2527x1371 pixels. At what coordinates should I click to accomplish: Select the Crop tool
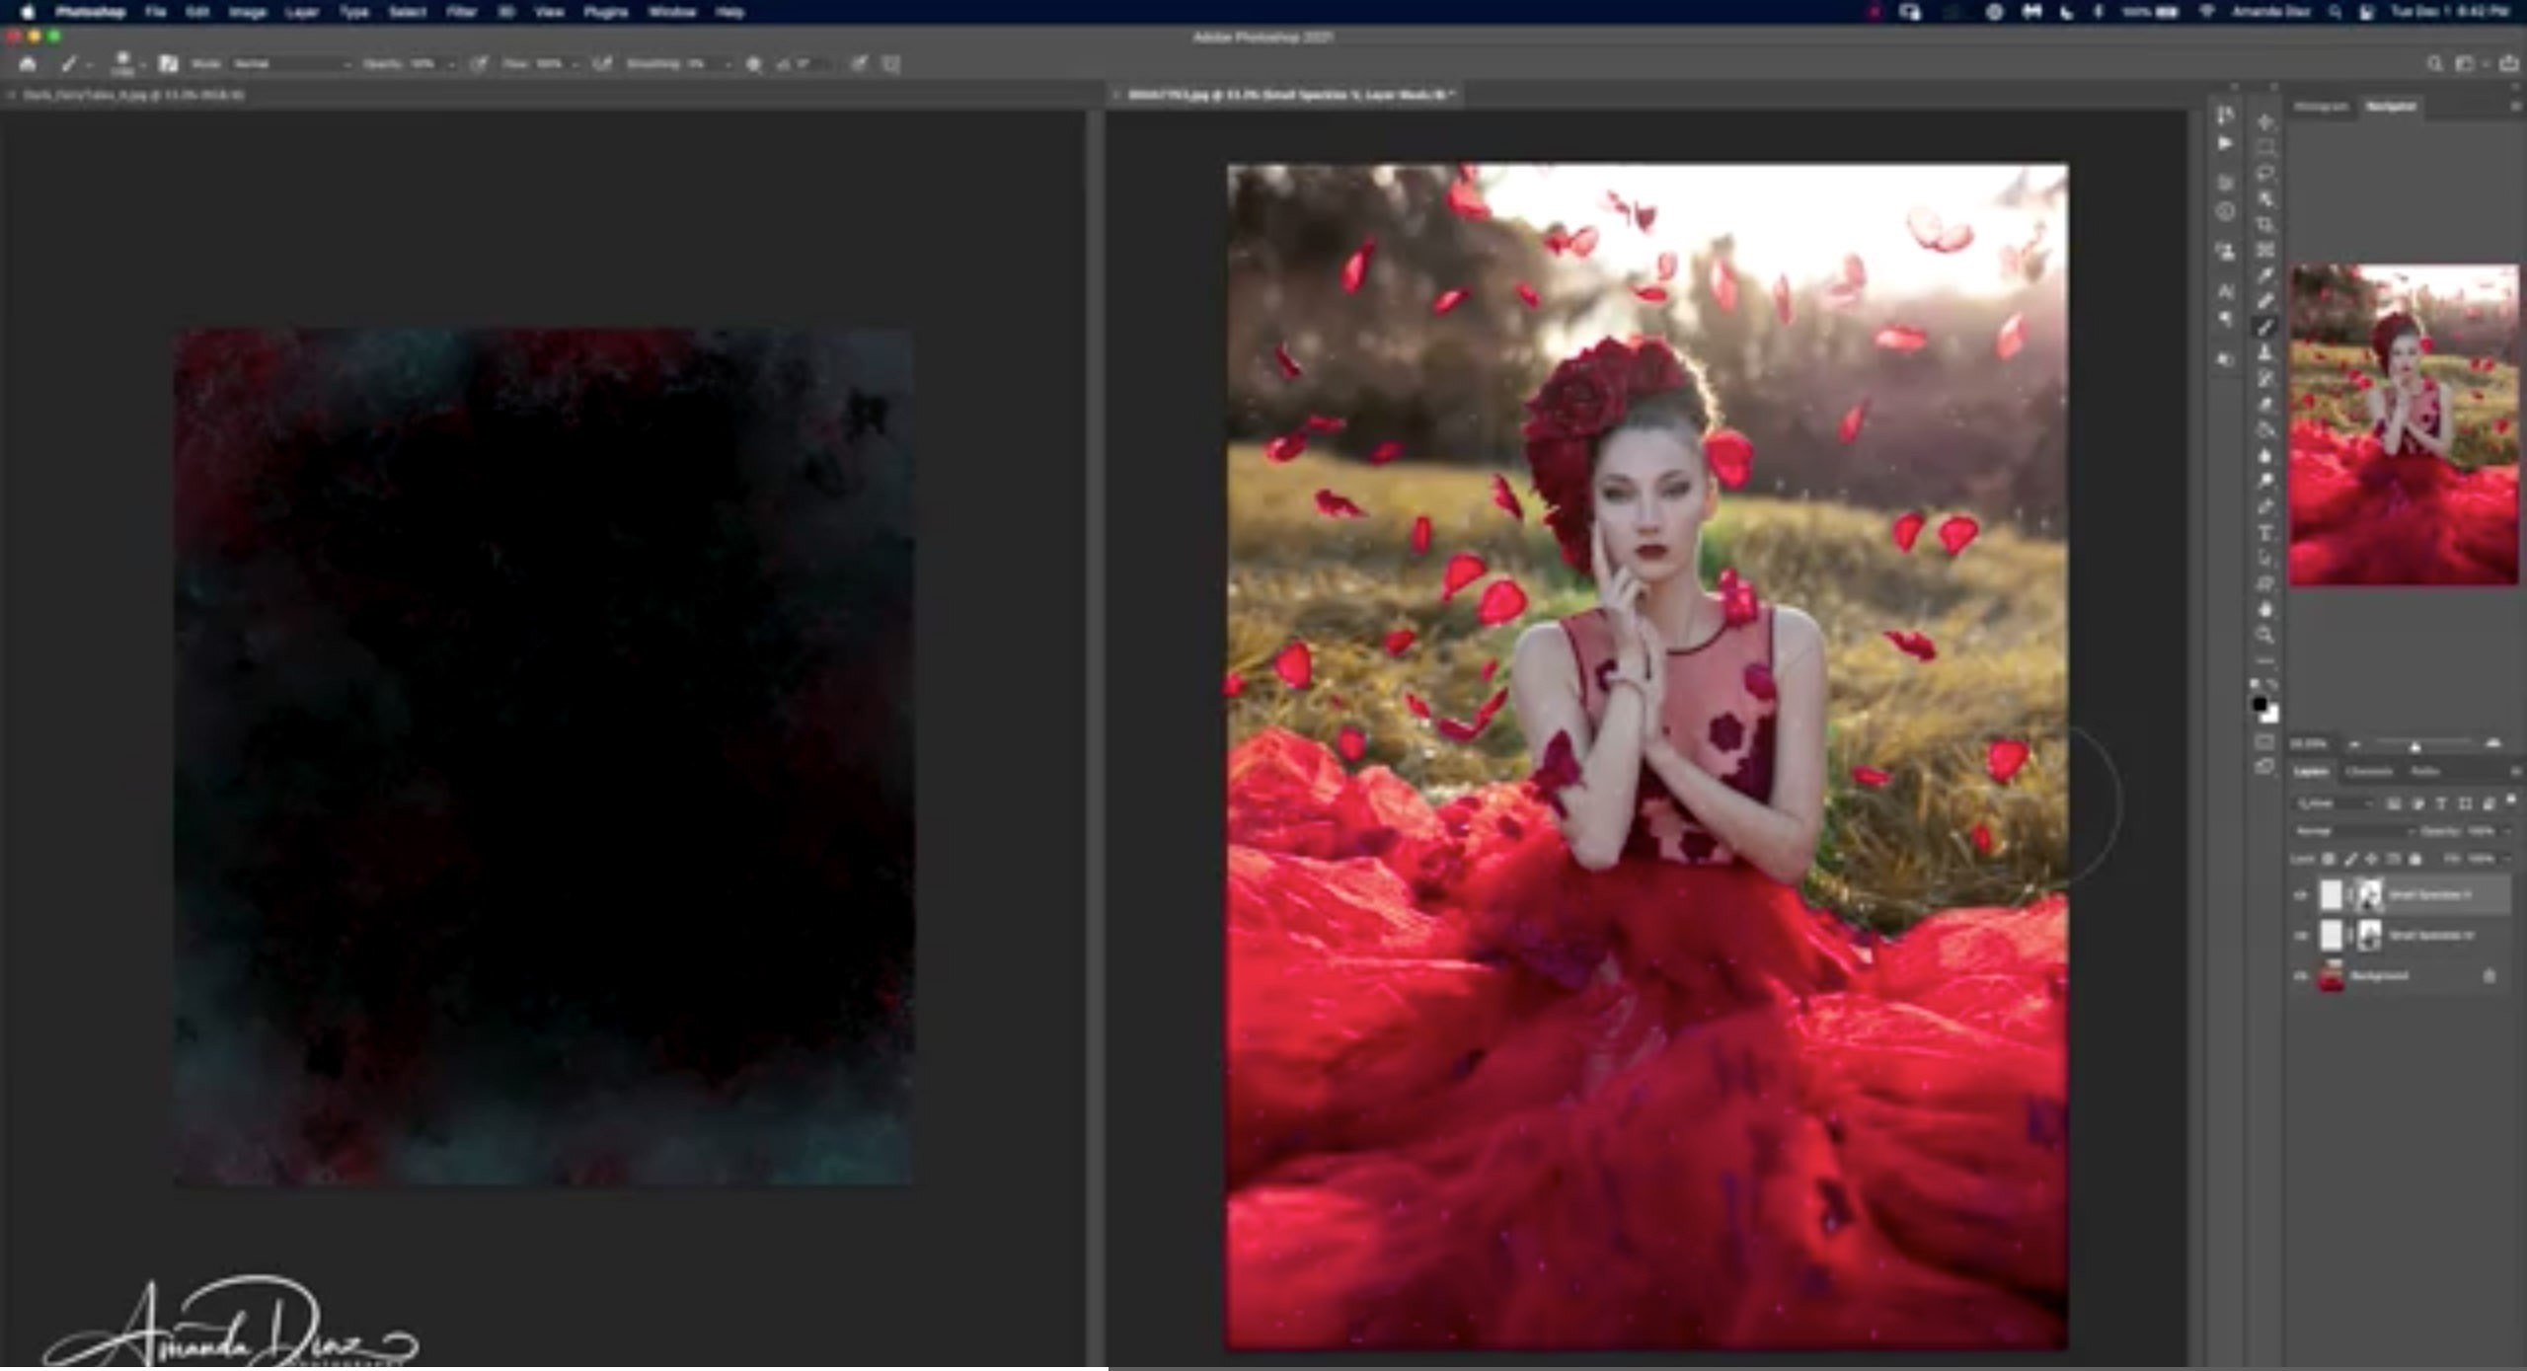2265,225
